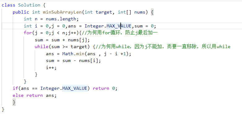Image resolution: width=242 pixels, height=116 pixels.
Task: Click "return 0;" on the if line
Action: [105, 88]
